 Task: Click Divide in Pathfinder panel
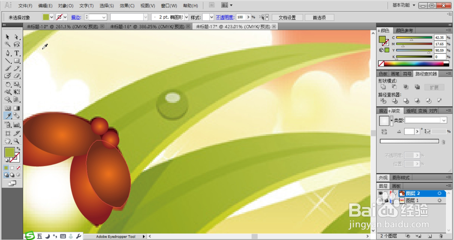point(383,101)
